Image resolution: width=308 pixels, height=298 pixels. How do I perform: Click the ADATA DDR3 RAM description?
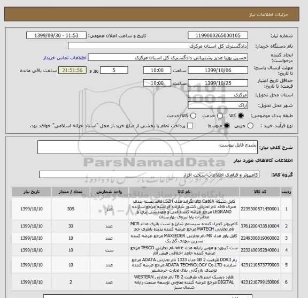tap(184, 265)
